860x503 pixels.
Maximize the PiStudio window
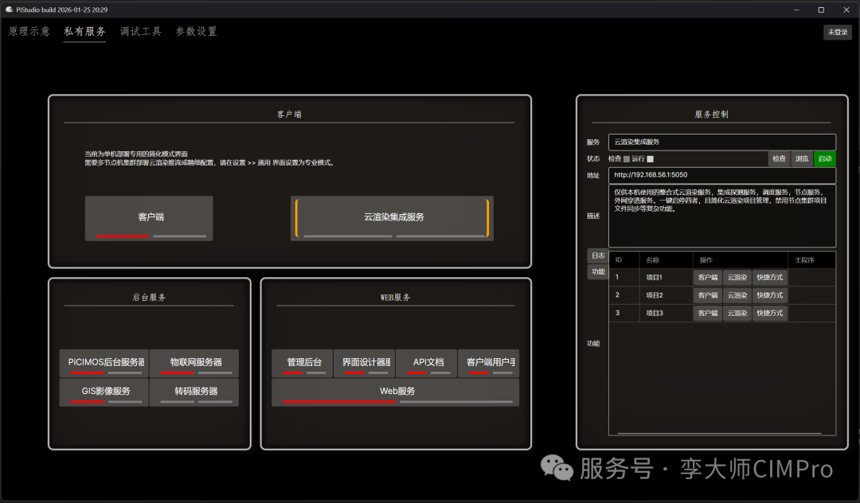point(821,10)
